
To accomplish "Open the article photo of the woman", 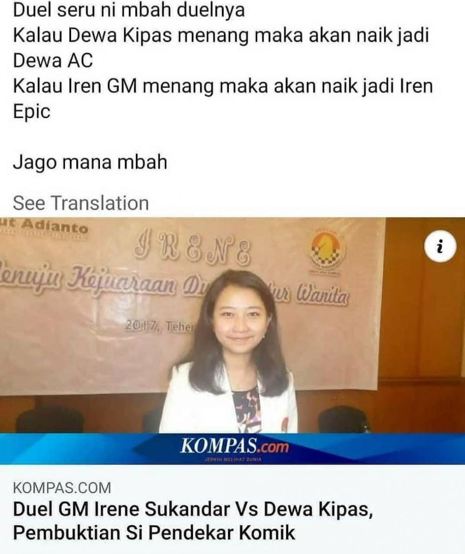I will coord(232,325).
